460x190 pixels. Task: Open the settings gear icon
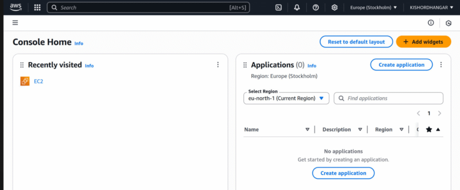point(334,8)
